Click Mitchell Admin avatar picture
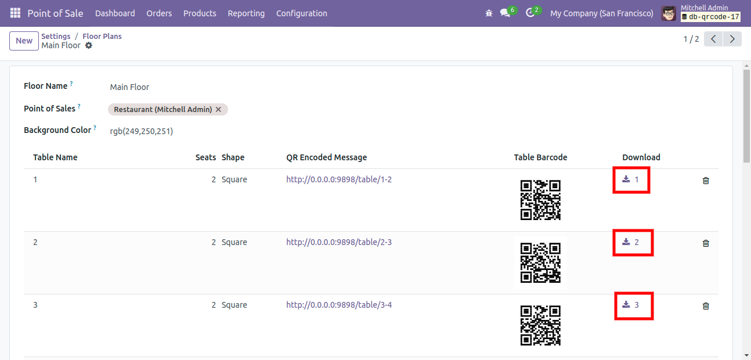 coord(669,13)
